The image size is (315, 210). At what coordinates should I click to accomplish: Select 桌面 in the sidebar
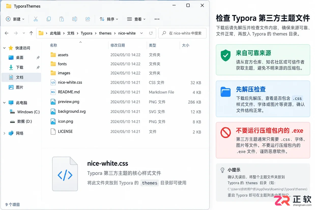pyautogui.click(x=20, y=58)
